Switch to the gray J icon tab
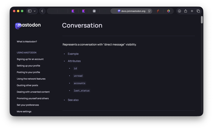Viewport: 213px width, 129px height. pyautogui.click(x=94, y=11)
